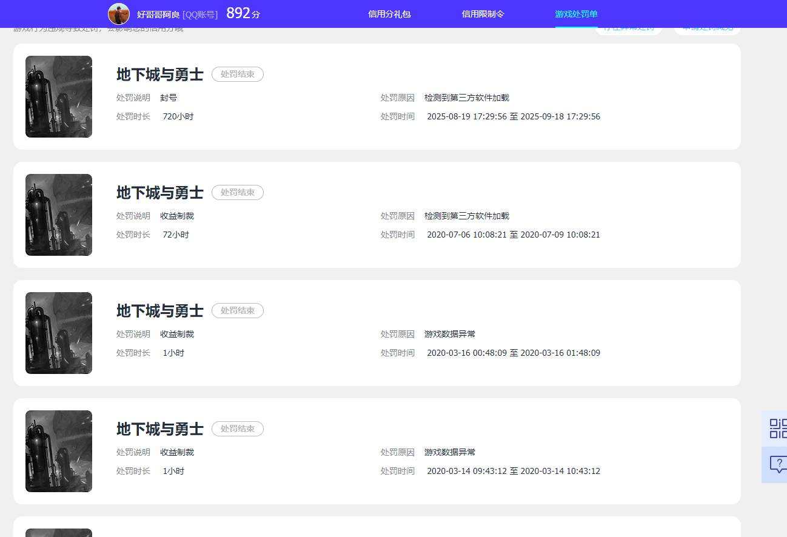Click game thumbnail of the 封号 penalty card

coord(59,96)
